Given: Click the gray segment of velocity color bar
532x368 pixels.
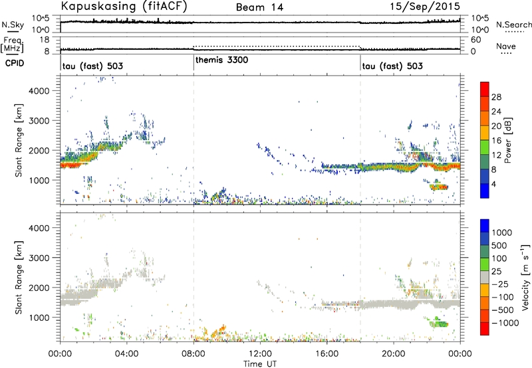Looking at the screenshot, I should point(485,277).
